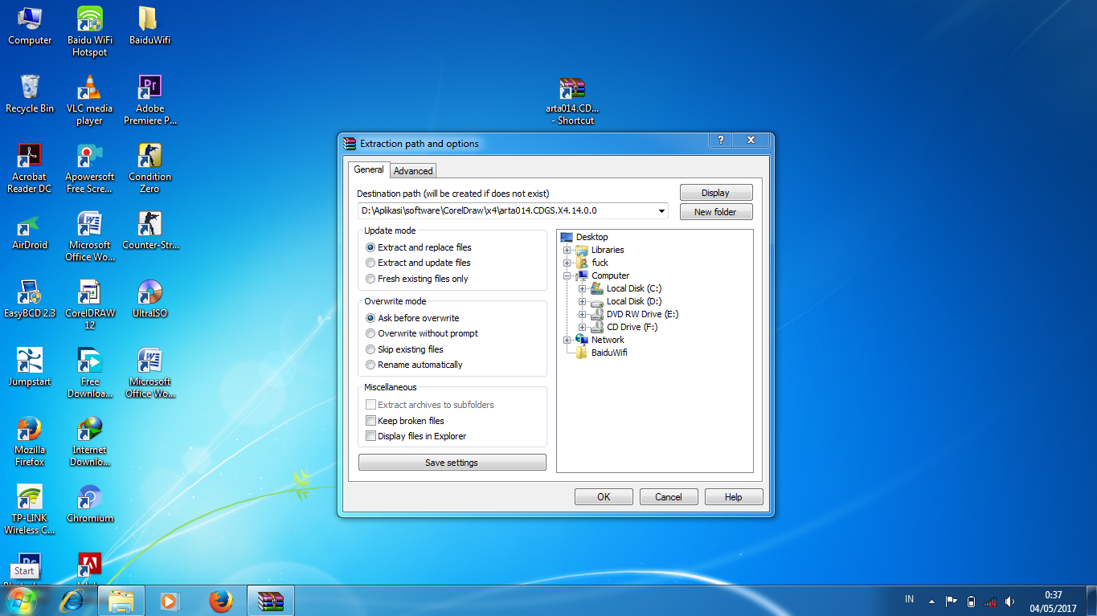Select Acrobat Reader DC shortcut
Viewport: 1097px width, 616px height.
(30, 168)
